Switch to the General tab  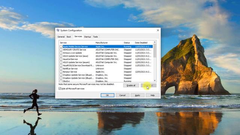coord(61,37)
